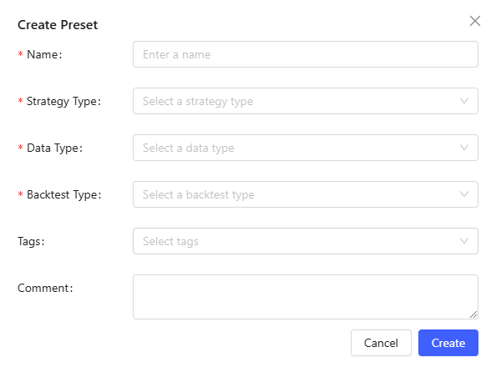Viewport: 496px width, 372px height.
Task: Close the Create Preset dialog
Action: (x=475, y=21)
